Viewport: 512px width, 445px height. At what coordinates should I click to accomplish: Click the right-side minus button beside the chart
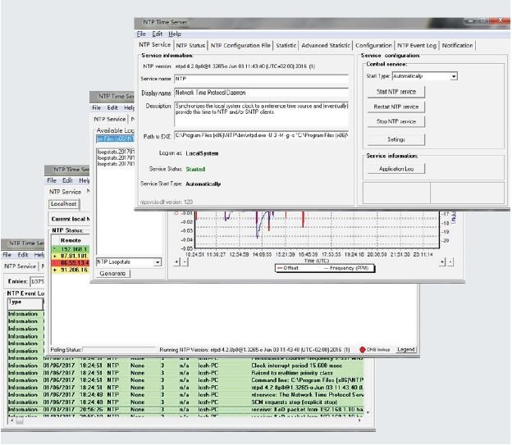click(x=450, y=261)
